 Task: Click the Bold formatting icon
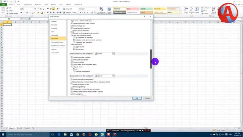click(21, 13)
